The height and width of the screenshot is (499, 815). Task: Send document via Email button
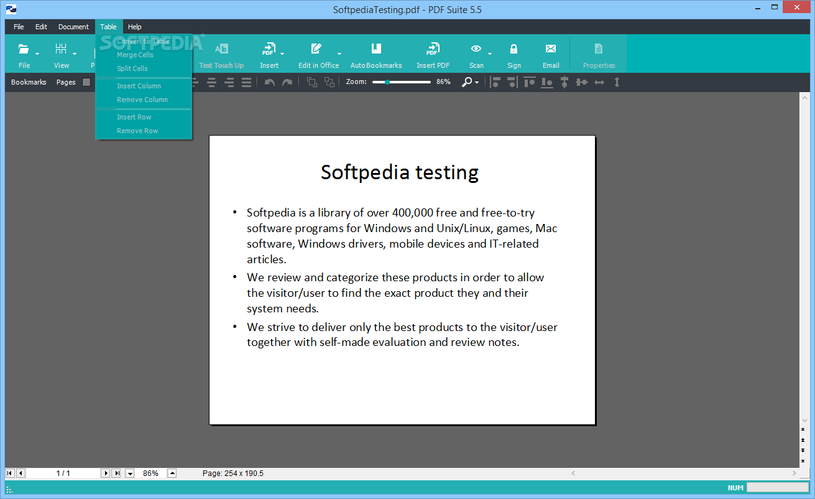(551, 54)
